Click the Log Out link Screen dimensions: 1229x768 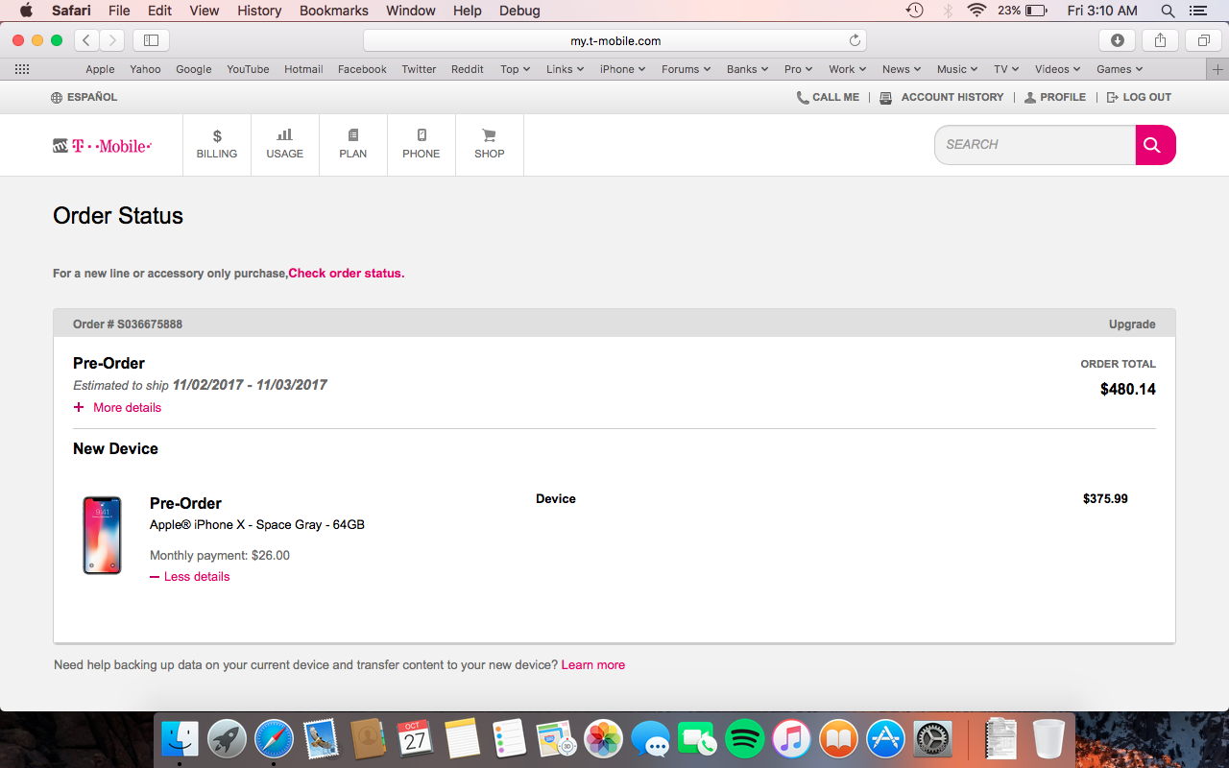(1139, 97)
